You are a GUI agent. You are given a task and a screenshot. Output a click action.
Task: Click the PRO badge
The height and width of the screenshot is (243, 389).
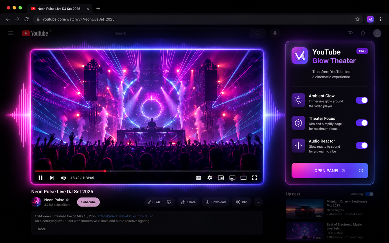point(362,51)
